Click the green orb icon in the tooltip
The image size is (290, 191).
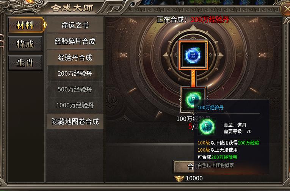point(206,127)
